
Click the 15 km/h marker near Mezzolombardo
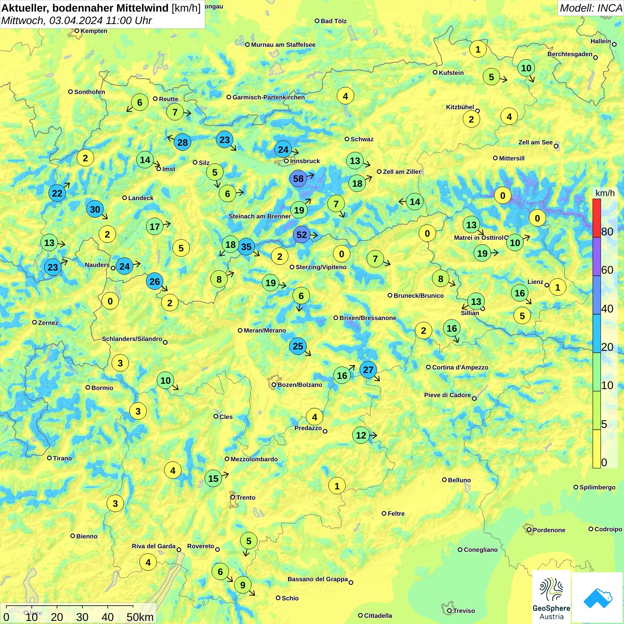(213, 478)
